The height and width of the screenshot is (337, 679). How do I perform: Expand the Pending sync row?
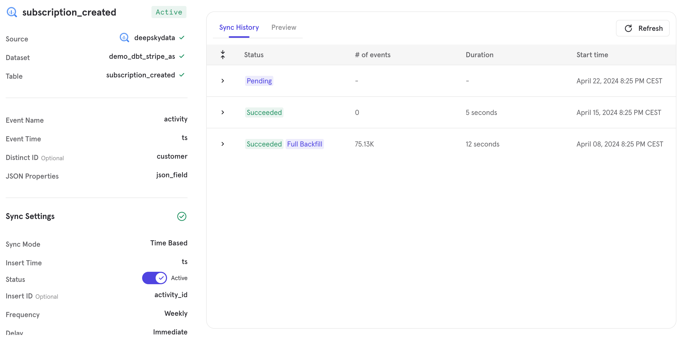coord(223,81)
